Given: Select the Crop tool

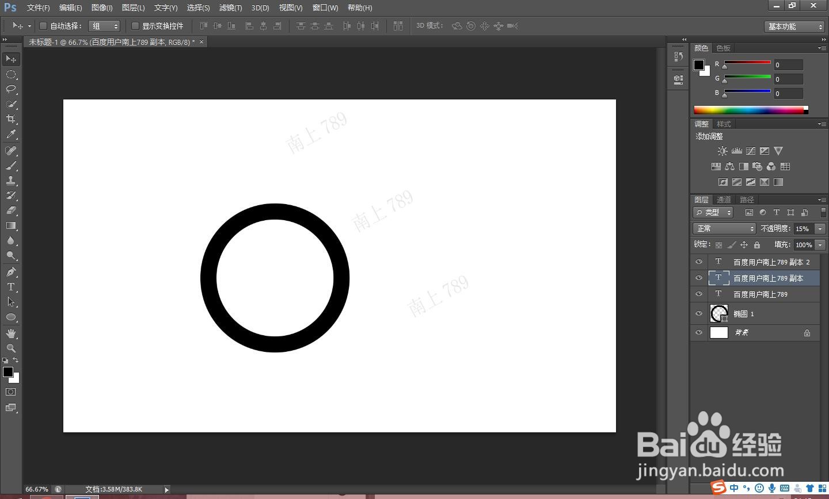Looking at the screenshot, I should click(x=11, y=119).
